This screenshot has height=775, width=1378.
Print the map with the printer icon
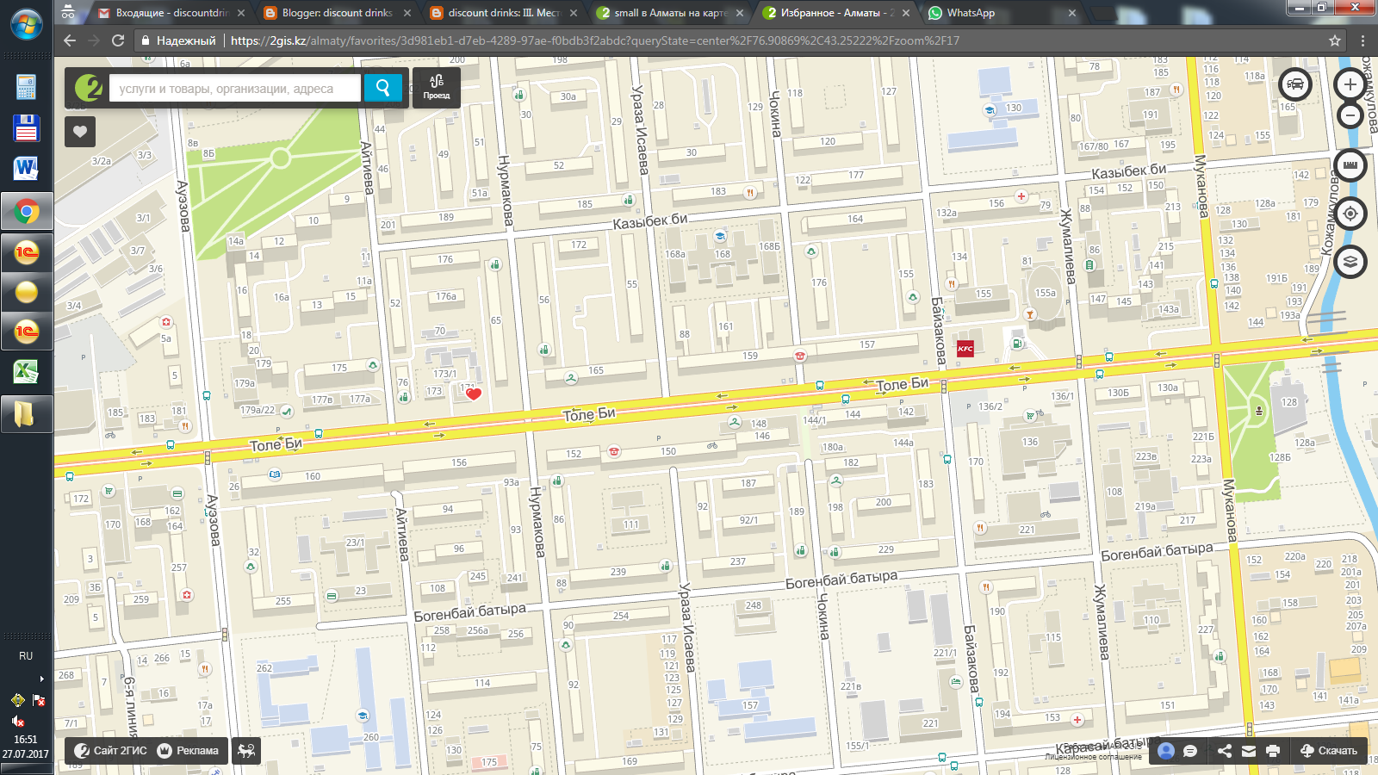pos(1273,751)
